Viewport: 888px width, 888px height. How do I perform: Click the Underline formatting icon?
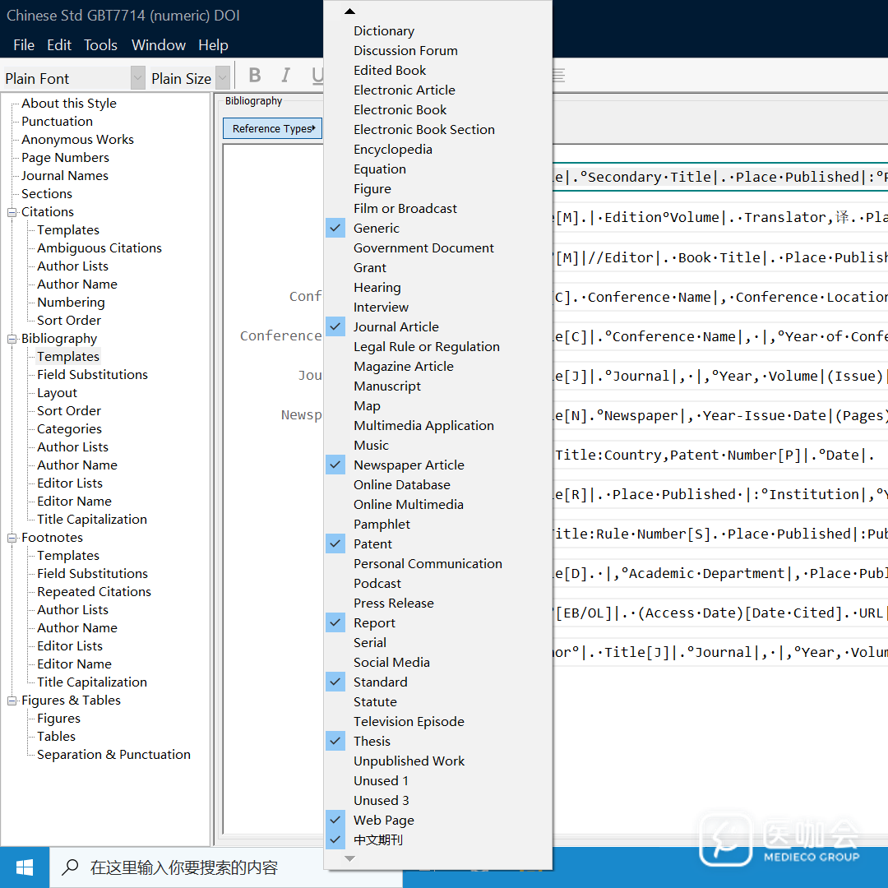click(x=317, y=76)
